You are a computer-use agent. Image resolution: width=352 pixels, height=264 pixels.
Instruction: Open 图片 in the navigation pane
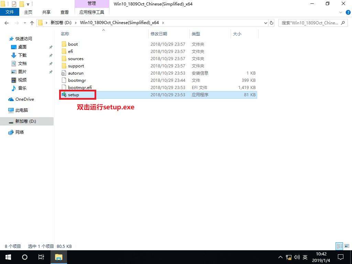(x=22, y=71)
